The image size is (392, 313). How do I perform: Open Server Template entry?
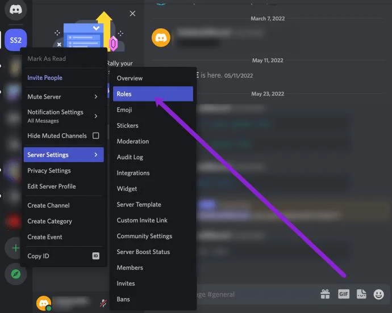click(153, 205)
